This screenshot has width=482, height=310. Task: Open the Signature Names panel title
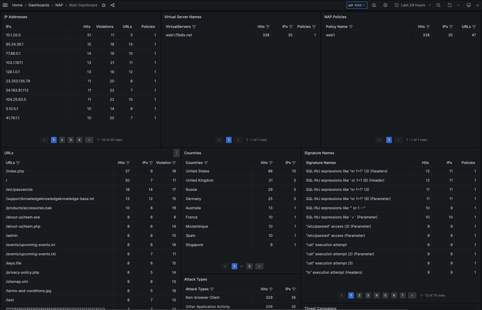tap(319, 153)
